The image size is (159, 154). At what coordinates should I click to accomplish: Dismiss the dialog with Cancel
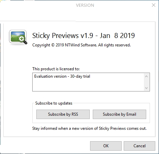tap(140, 146)
